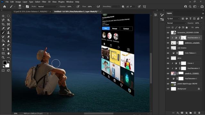The height and width of the screenshot is (115, 205).
Task: Click the foreground black color swatch
Action: 5,63
